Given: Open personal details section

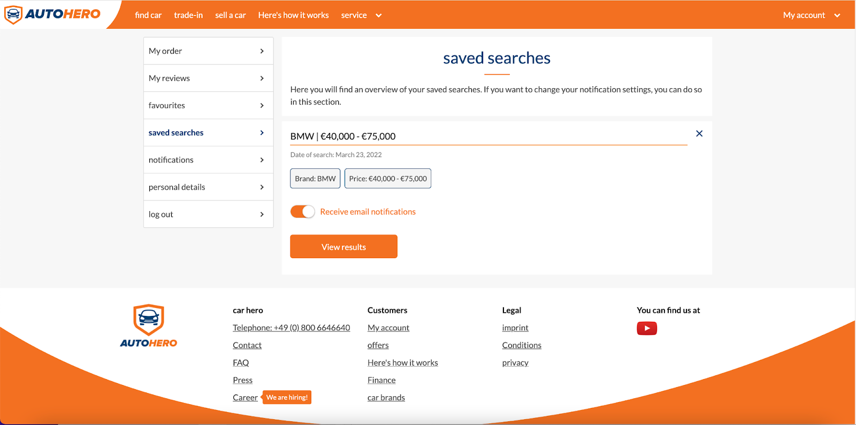Looking at the screenshot, I should pos(208,187).
